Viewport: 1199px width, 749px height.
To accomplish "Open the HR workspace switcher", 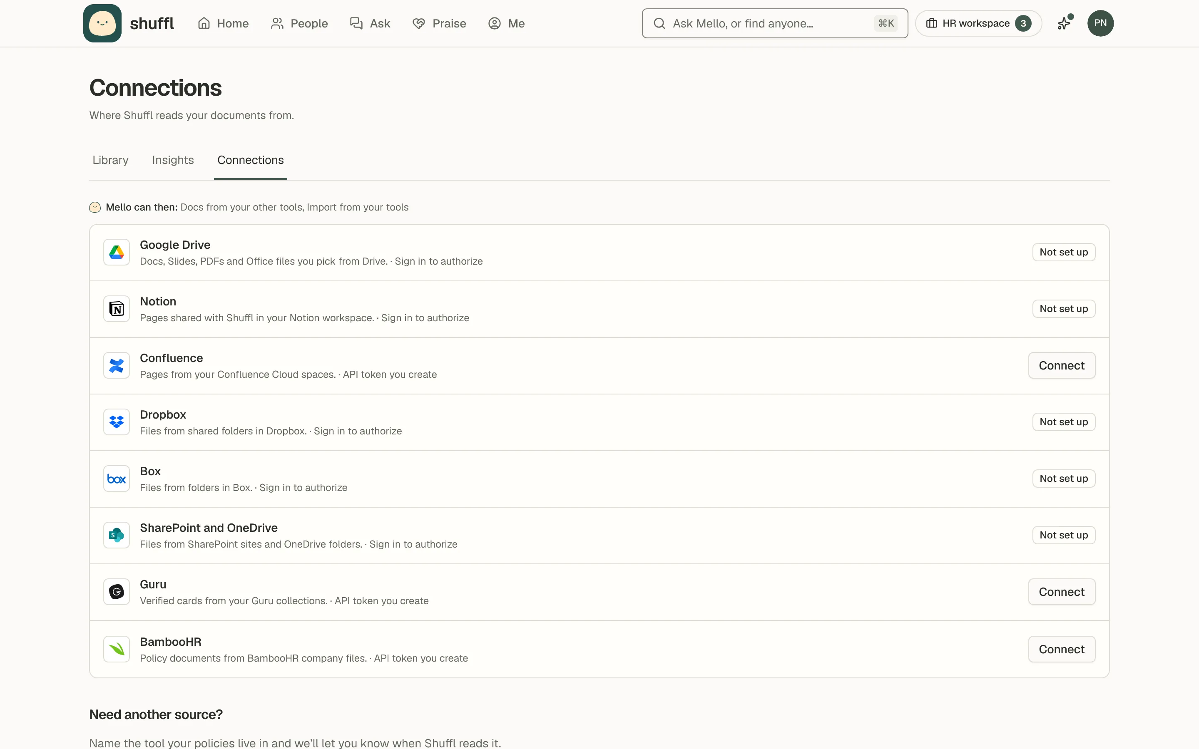I will point(978,23).
